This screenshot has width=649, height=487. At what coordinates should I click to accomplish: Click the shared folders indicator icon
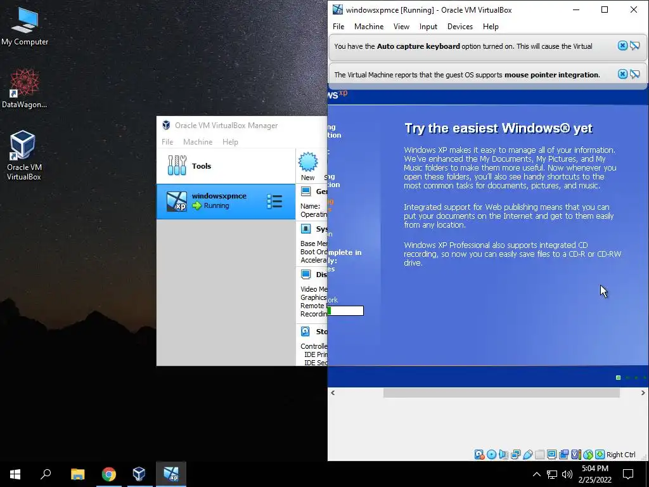pos(539,454)
